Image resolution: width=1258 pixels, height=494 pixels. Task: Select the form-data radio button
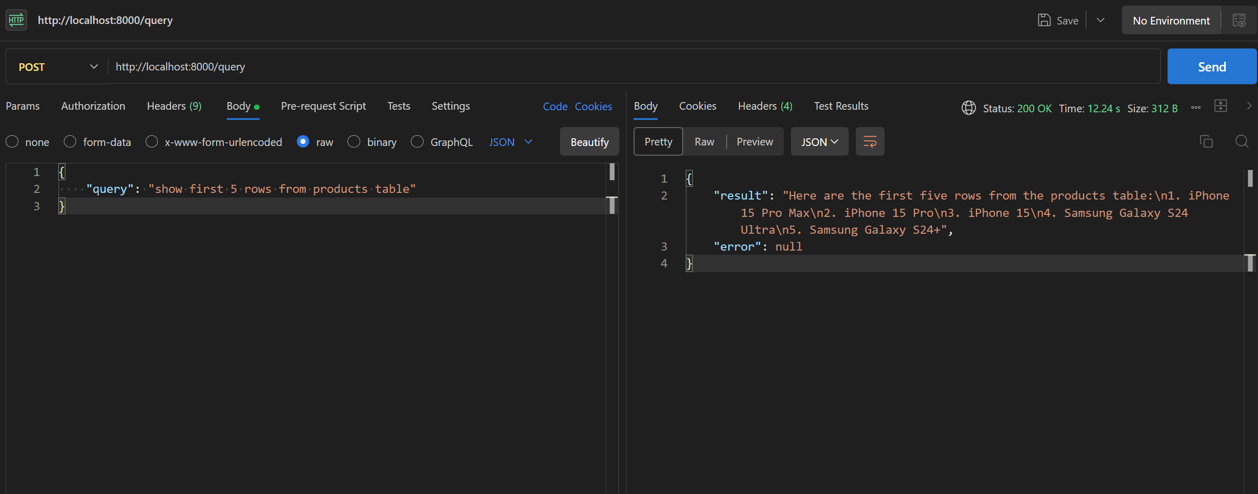(70, 142)
